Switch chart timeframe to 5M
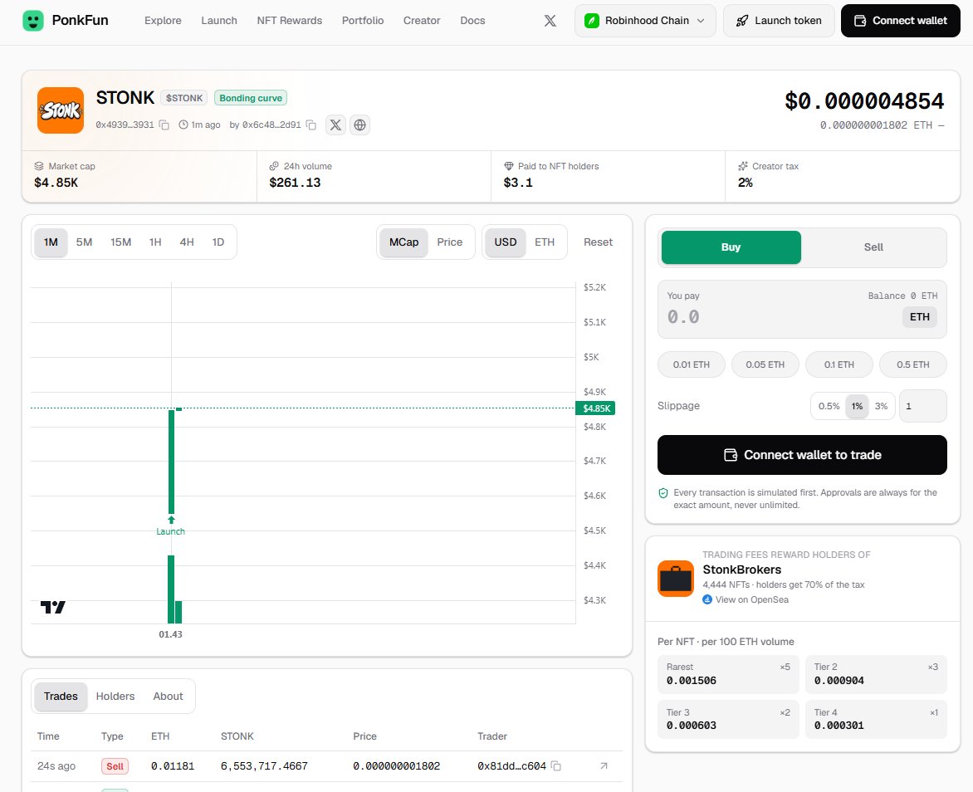This screenshot has width=973, height=792. pyautogui.click(x=85, y=242)
